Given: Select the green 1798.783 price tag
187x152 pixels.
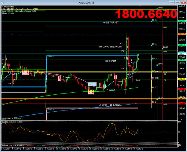Looking at the screenshot, I should [x=182, y=60].
